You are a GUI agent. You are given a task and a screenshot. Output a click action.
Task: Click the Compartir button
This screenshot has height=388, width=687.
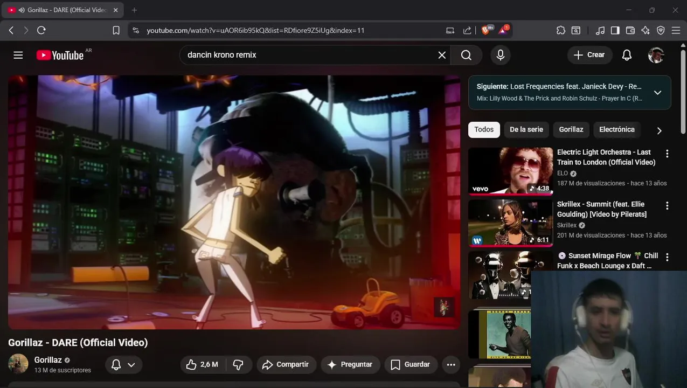coord(286,365)
